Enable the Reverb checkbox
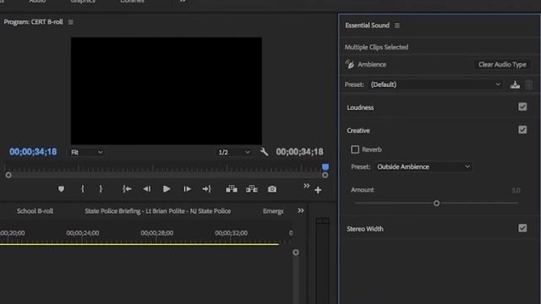 355,149
